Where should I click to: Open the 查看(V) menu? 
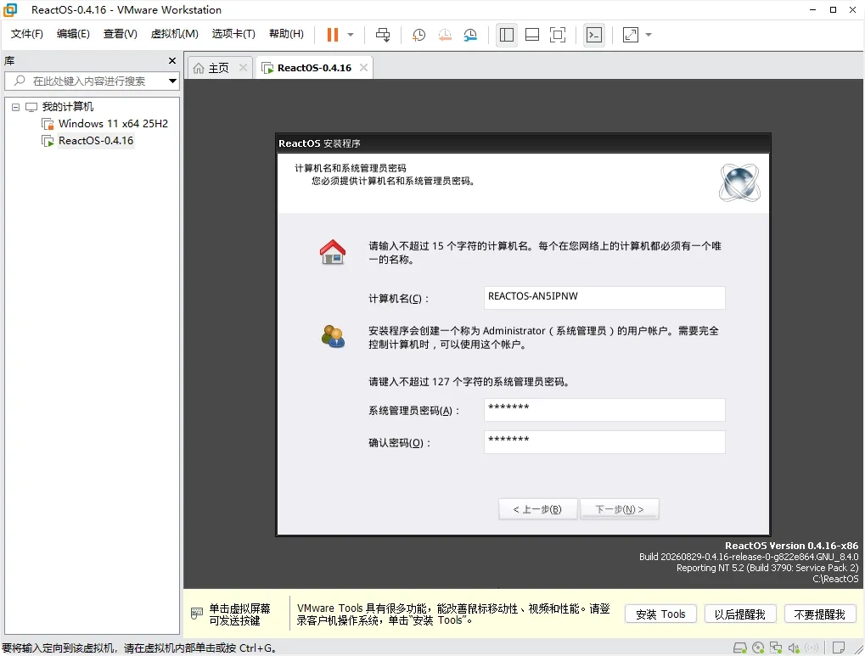(x=120, y=34)
